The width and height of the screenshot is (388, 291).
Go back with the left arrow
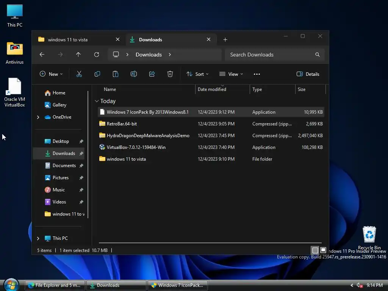pyautogui.click(x=42, y=55)
